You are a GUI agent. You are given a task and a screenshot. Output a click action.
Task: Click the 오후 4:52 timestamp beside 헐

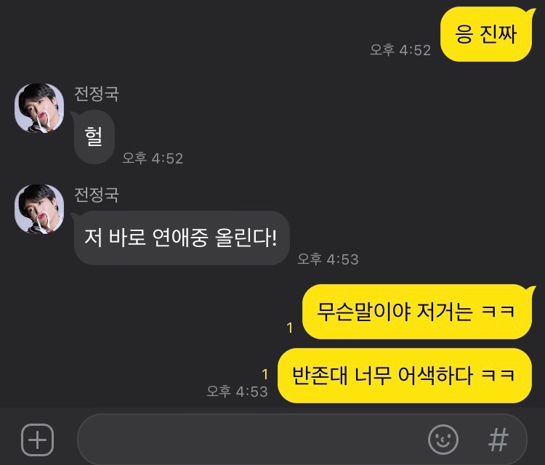coord(153,158)
